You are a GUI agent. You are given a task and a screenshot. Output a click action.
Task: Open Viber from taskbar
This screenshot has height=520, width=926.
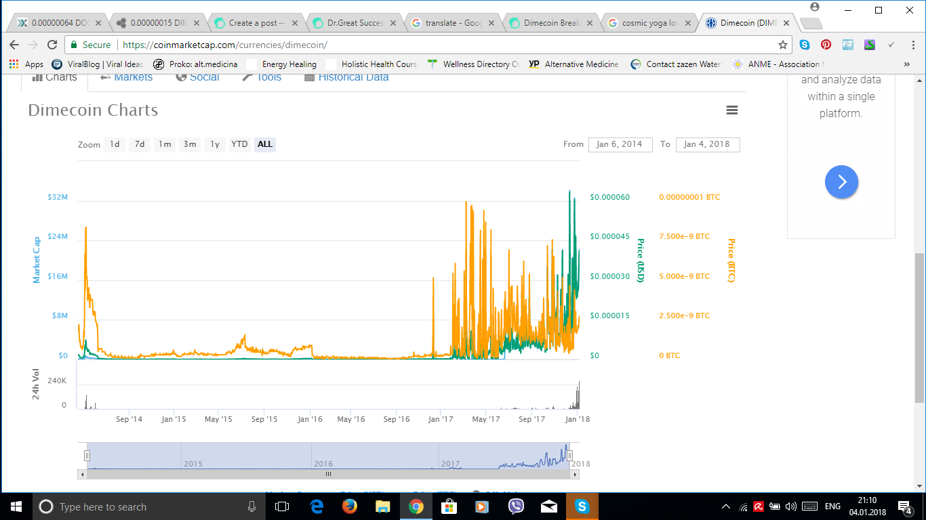(516, 506)
